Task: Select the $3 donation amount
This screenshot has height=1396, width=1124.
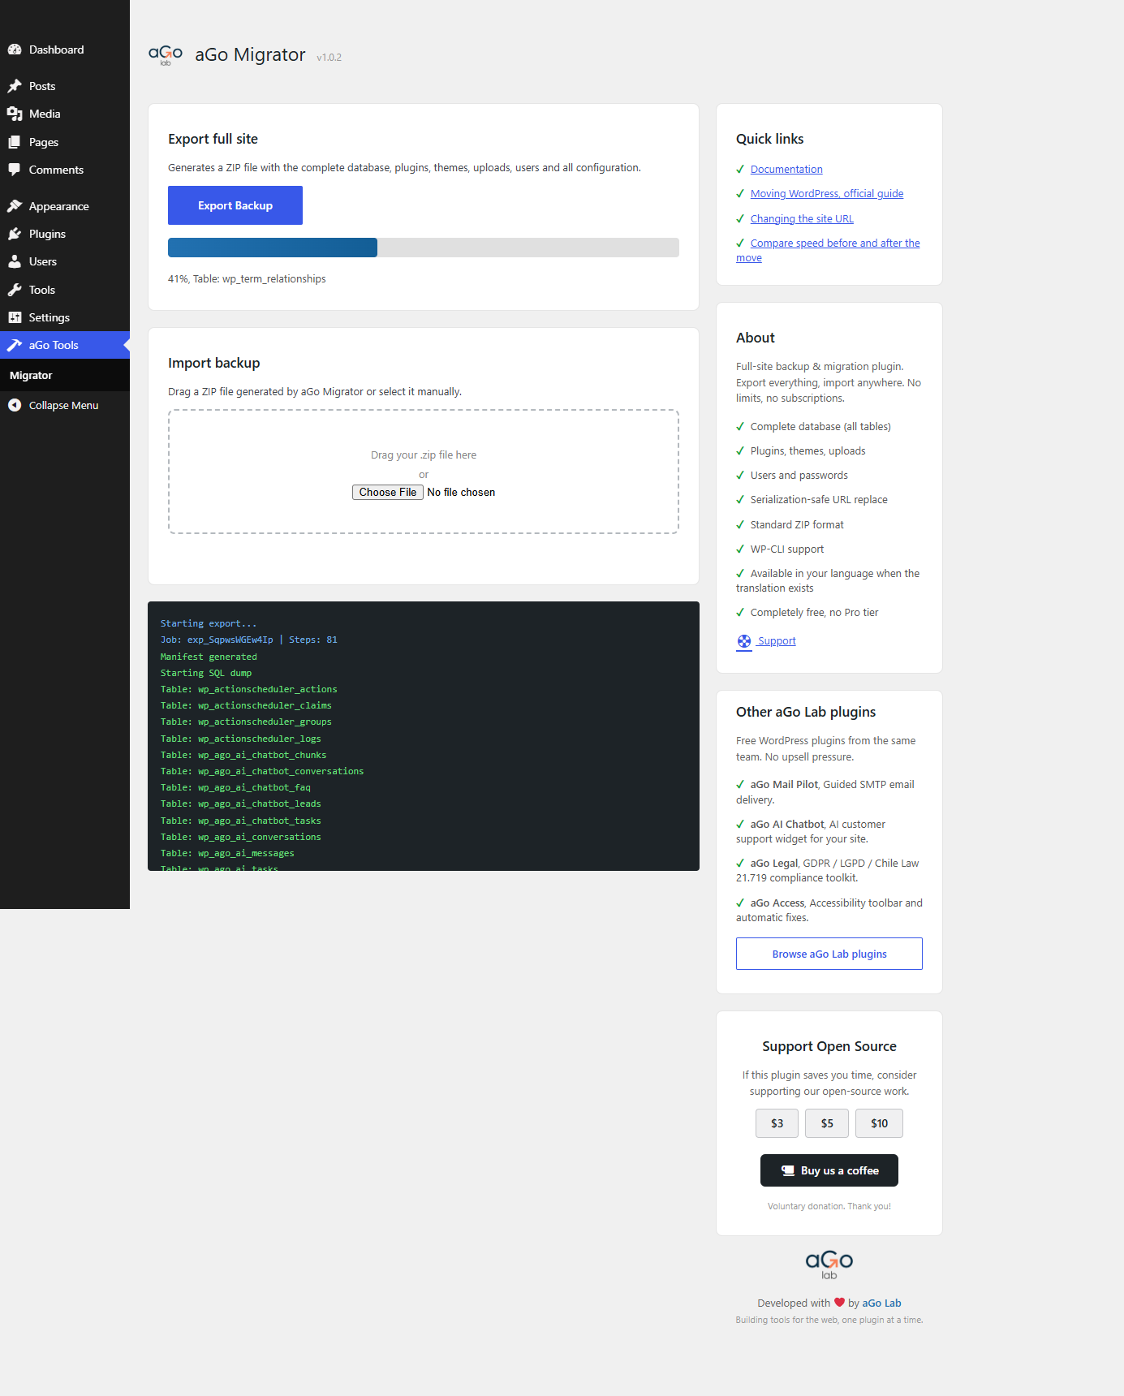Action: (777, 1123)
